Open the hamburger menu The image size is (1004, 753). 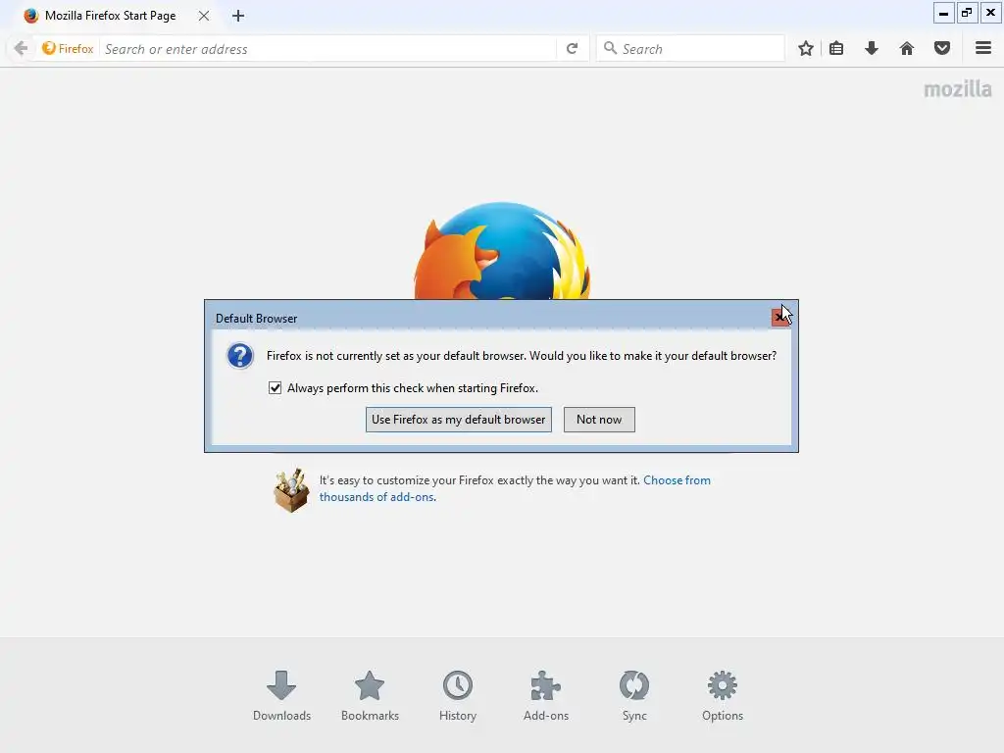click(983, 48)
